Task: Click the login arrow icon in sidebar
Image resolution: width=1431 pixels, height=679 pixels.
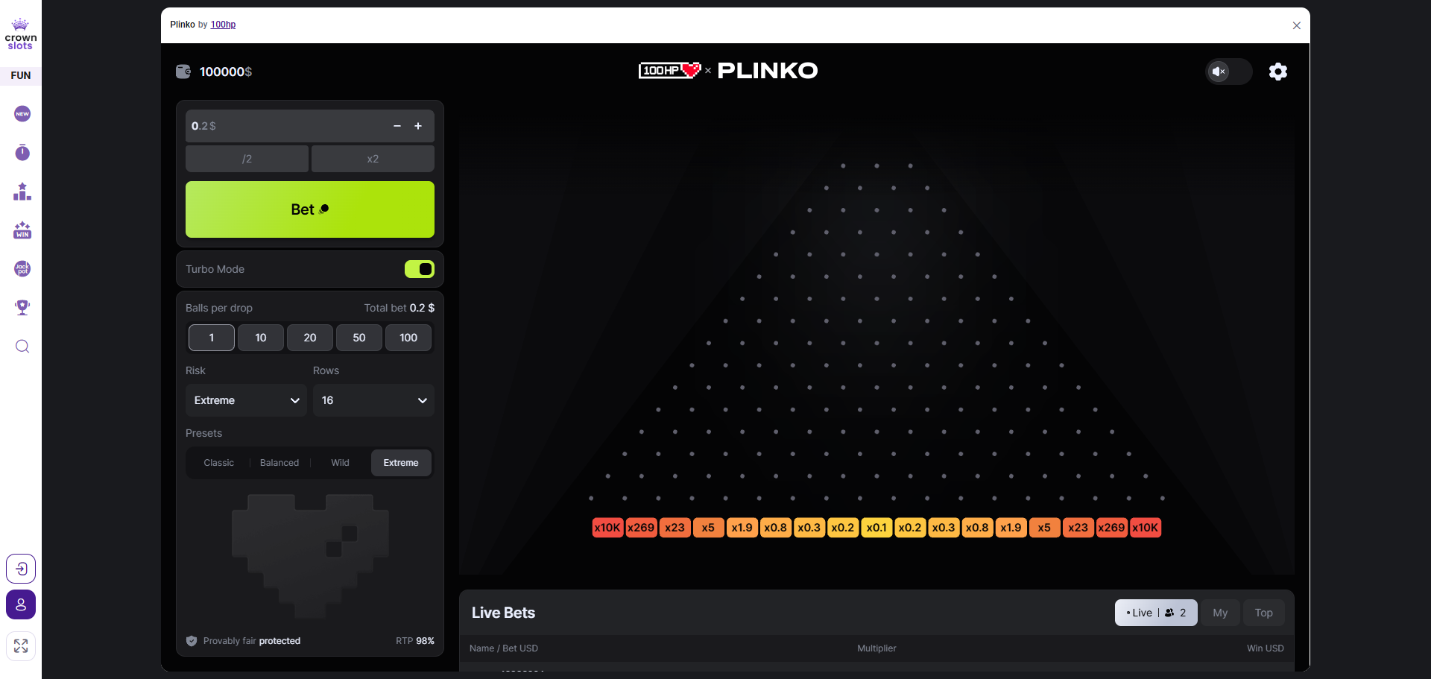Action: [x=21, y=569]
